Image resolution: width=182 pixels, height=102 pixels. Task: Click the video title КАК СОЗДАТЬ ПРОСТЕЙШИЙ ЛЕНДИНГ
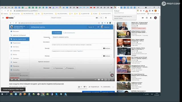[x=36, y=84]
